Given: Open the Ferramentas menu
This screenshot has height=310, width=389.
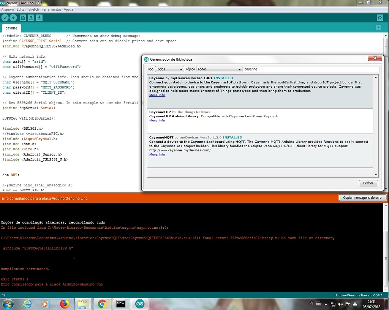Looking at the screenshot, I should point(51,9).
